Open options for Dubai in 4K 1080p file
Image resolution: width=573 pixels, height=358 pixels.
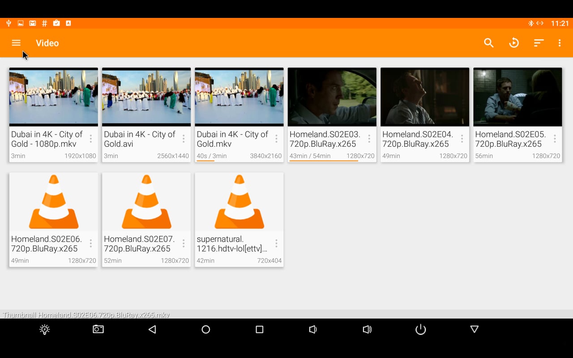(x=90, y=139)
